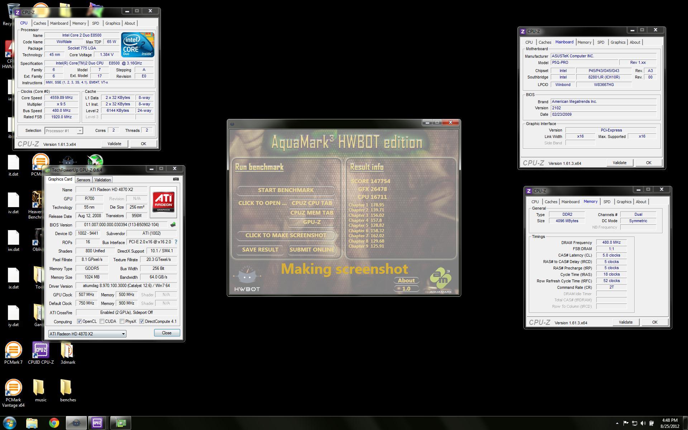Switch to Caches tab in CPU-Z CPU window
The height and width of the screenshot is (430, 688).
coord(39,23)
